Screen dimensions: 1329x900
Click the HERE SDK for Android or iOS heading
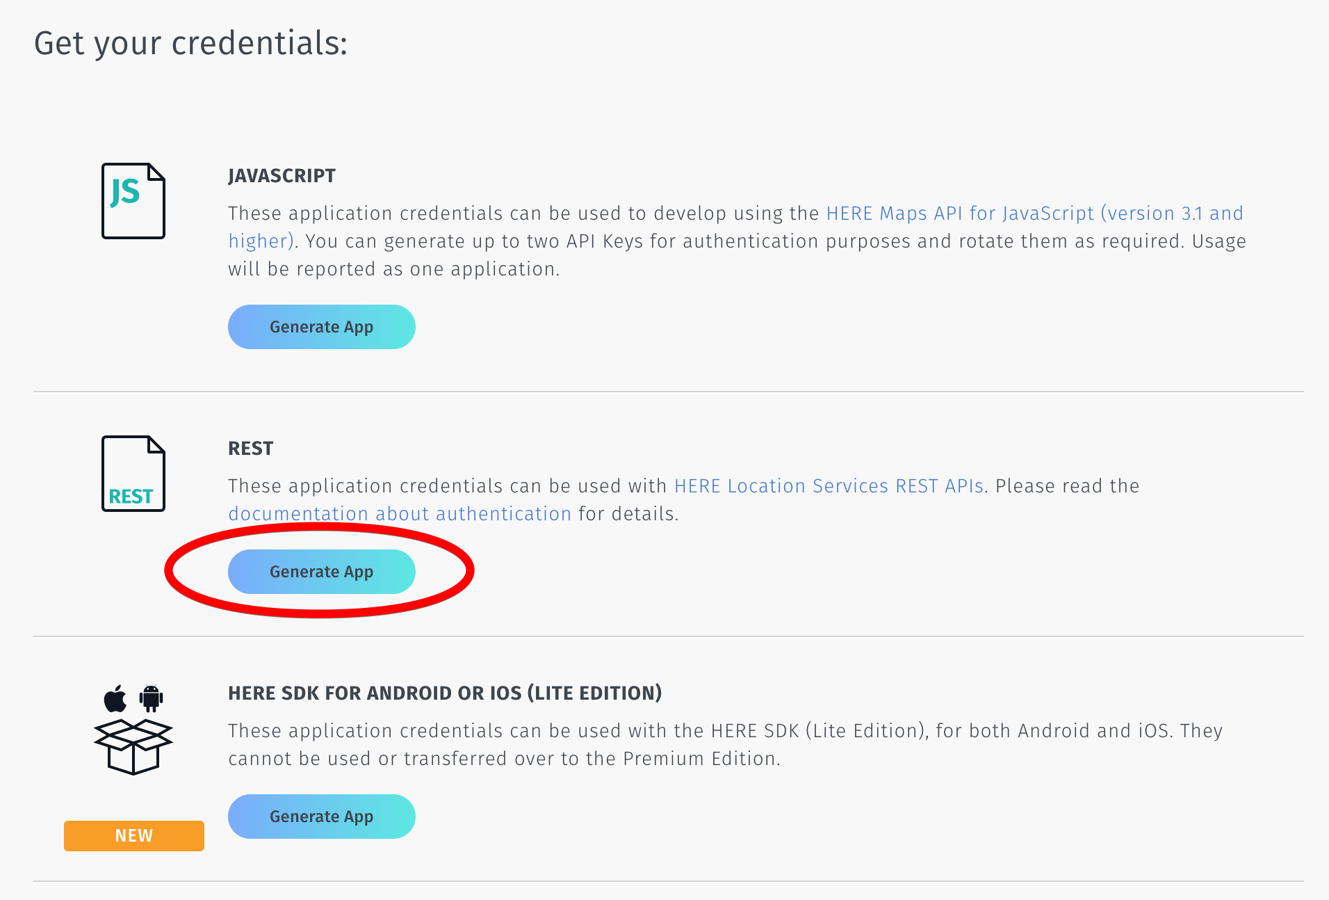coord(445,693)
